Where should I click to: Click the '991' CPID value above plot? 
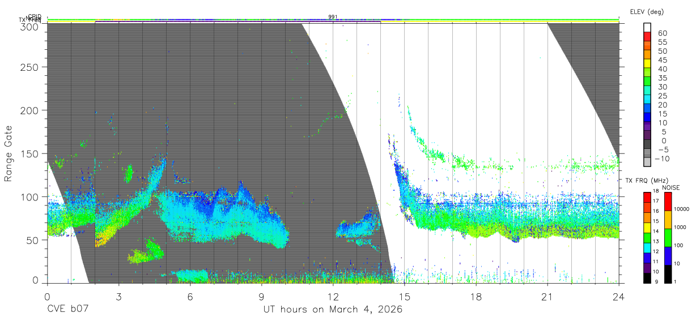(x=333, y=17)
